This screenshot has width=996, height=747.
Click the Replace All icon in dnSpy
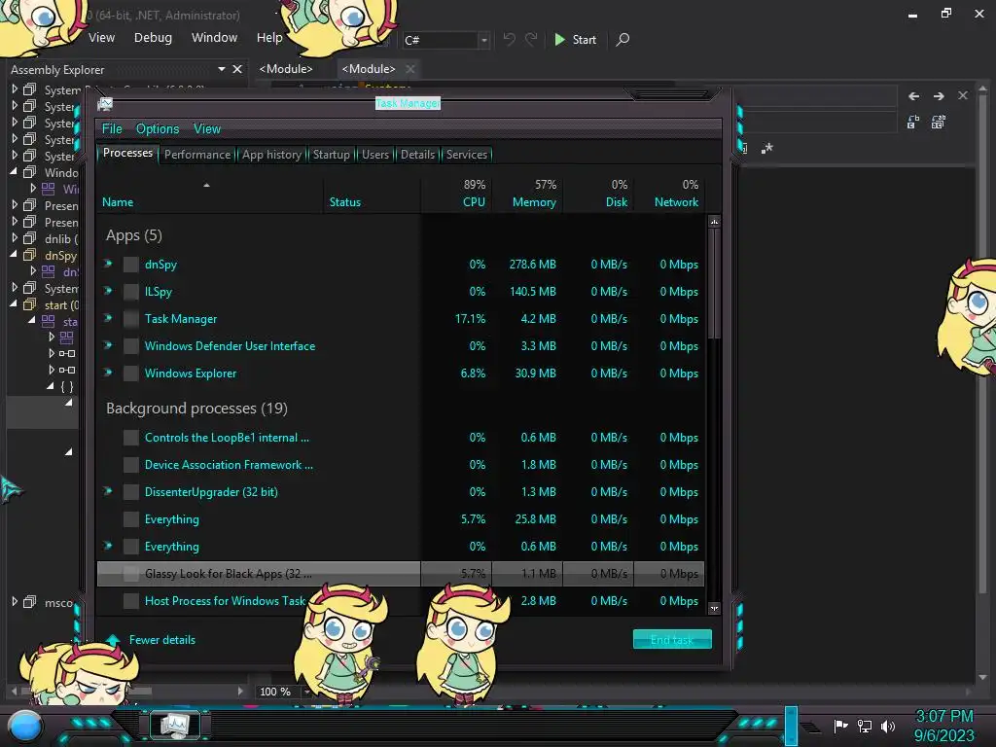939,122
